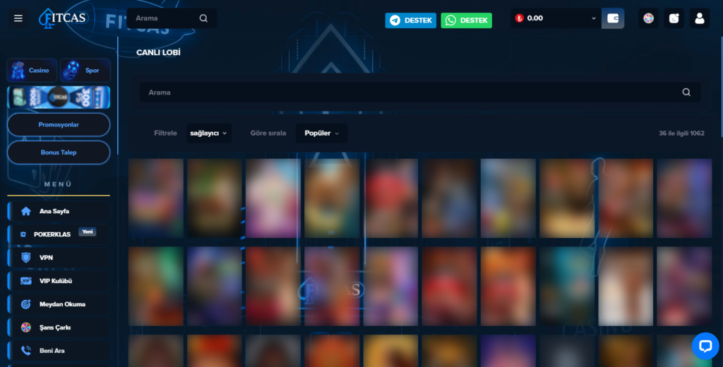723x367 pixels.
Task: Open VPN menu item
Action: (59, 258)
